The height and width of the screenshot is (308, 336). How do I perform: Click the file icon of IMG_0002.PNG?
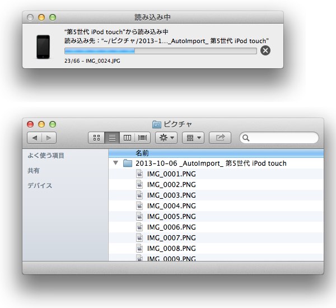[x=139, y=185]
